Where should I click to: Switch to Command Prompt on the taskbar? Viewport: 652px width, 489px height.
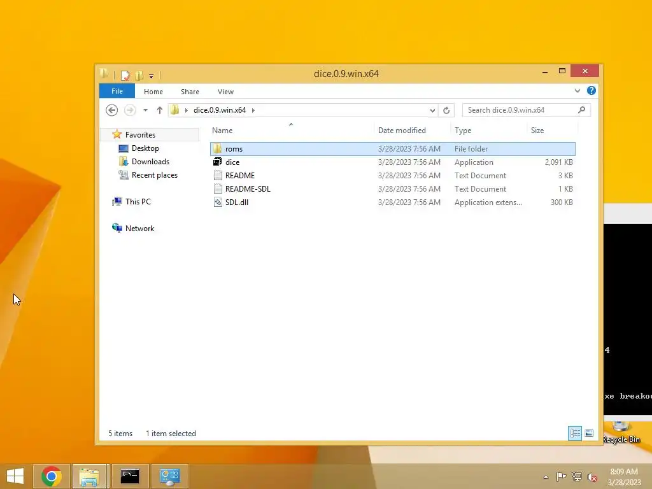click(x=130, y=476)
